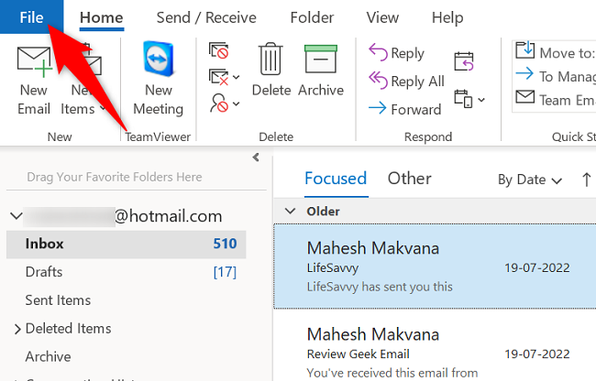
Task: Delete the selected message with trash icon
Action: point(271,69)
